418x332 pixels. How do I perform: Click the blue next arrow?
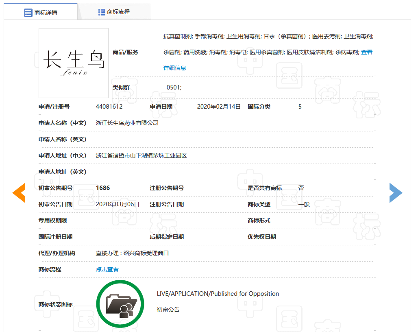[396, 193]
